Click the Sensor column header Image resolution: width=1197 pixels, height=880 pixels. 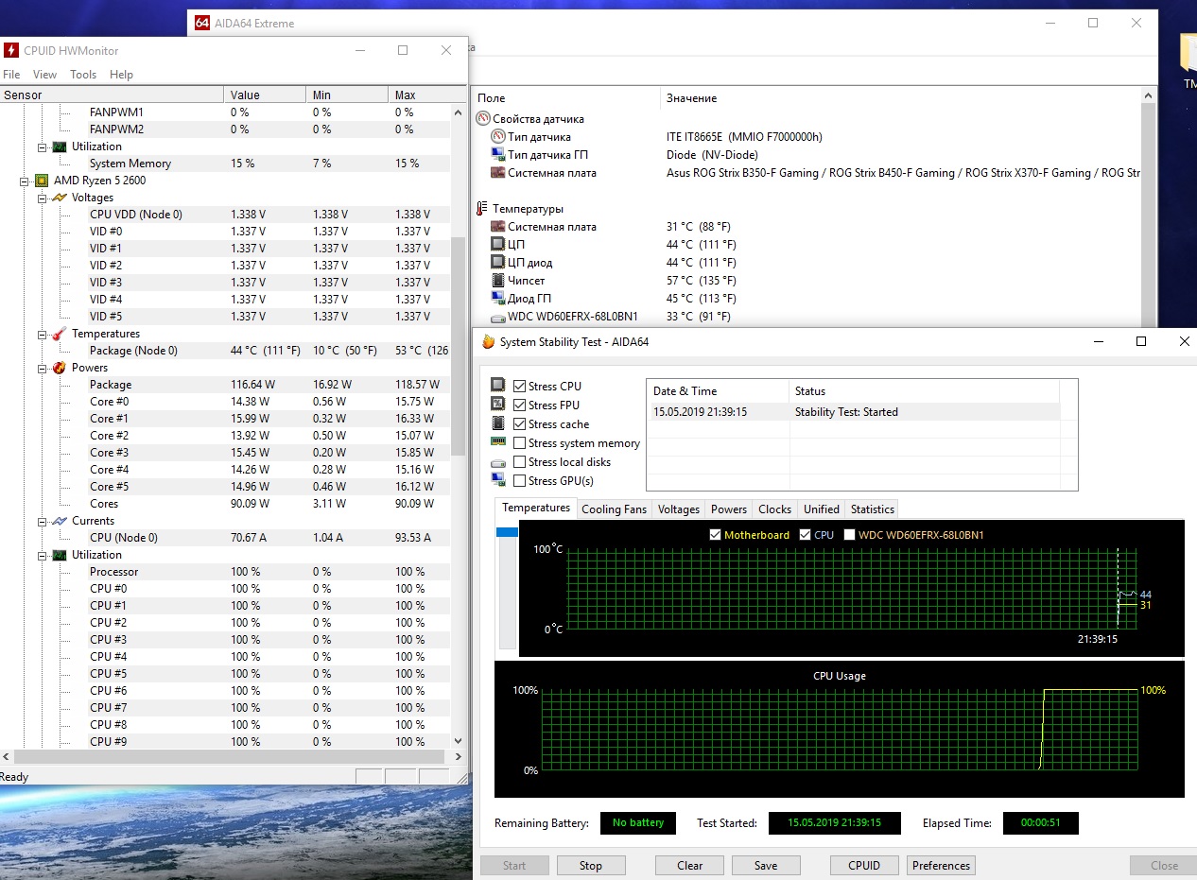(113, 95)
